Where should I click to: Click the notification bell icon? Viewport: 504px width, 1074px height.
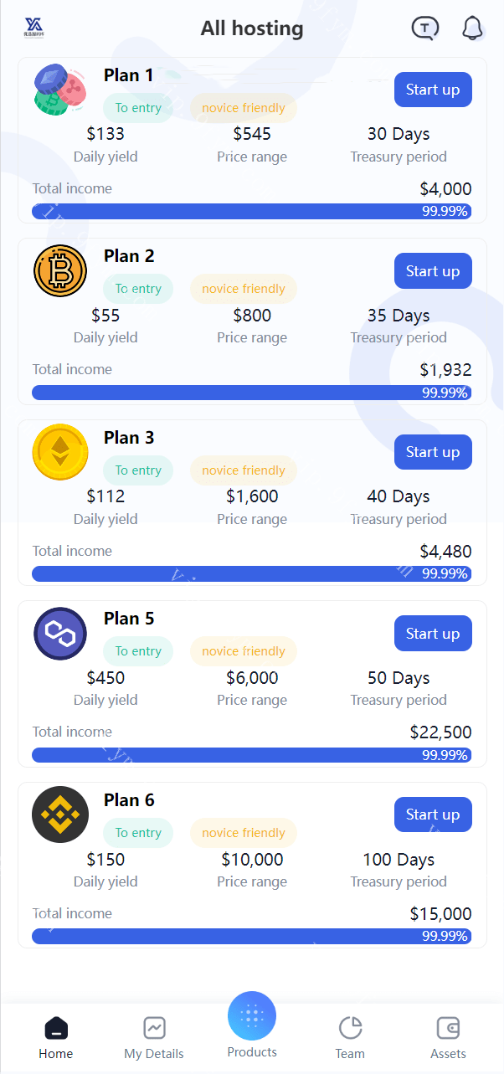point(473,28)
